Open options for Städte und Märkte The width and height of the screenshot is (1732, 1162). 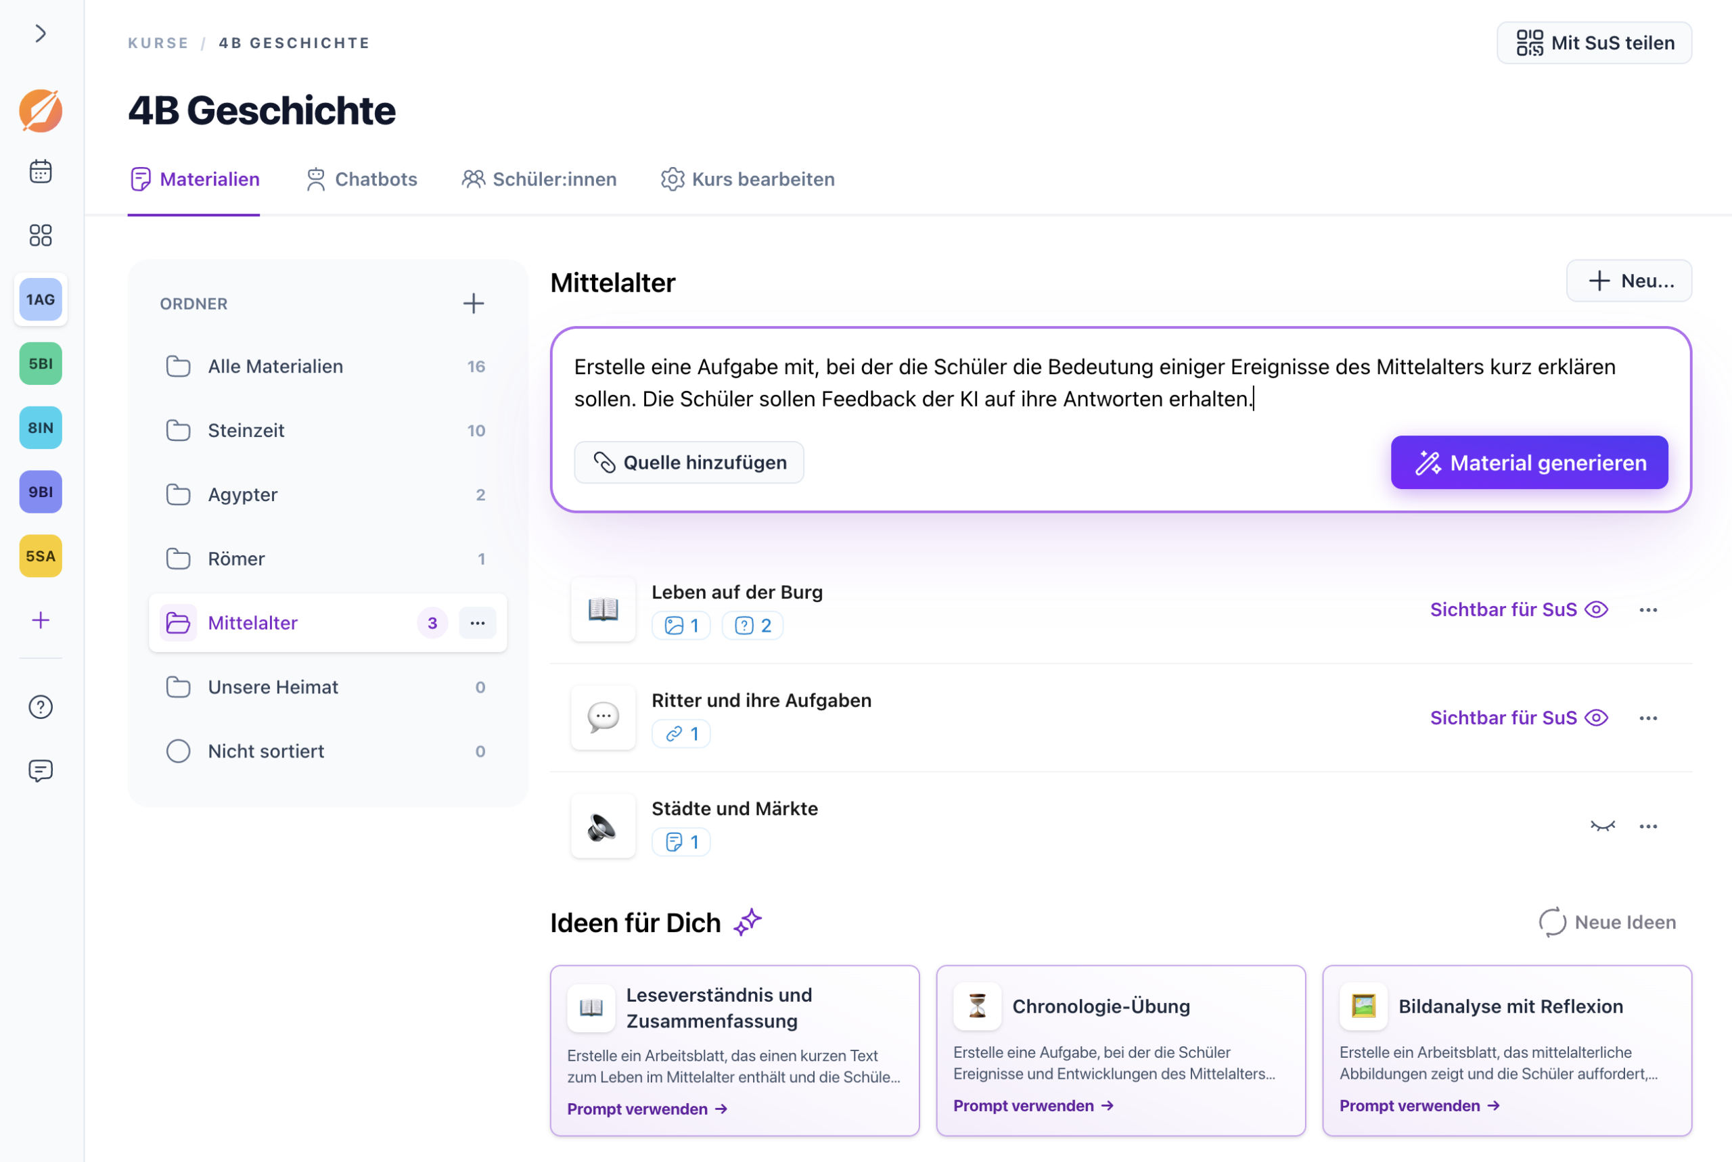[1647, 826]
